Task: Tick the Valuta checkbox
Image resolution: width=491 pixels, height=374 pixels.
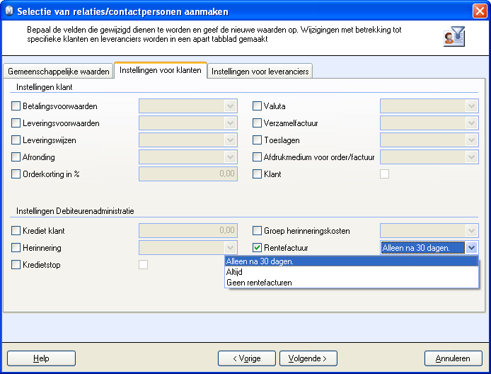Action: (257, 106)
